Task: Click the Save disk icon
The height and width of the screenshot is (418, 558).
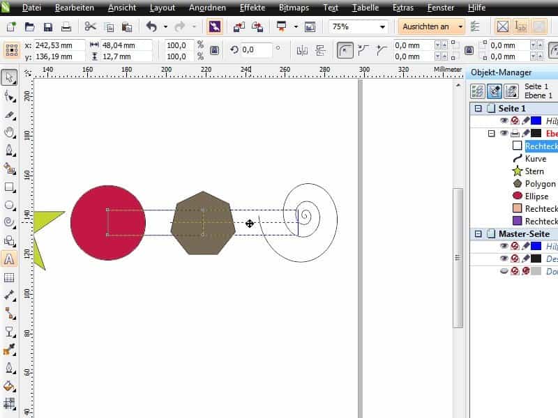Action: [48, 26]
